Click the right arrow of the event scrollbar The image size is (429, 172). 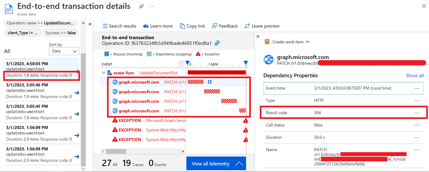tap(183, 151)
